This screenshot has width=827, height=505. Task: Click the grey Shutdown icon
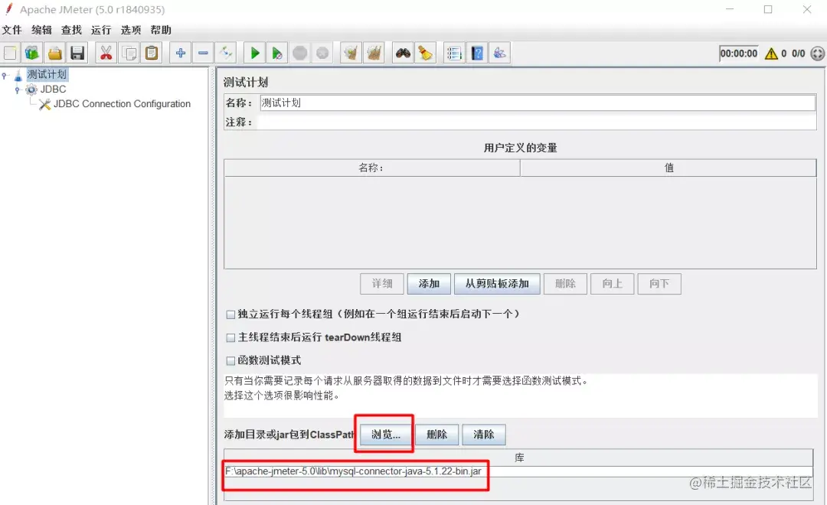pyautogui.click(x=322, y=53)
